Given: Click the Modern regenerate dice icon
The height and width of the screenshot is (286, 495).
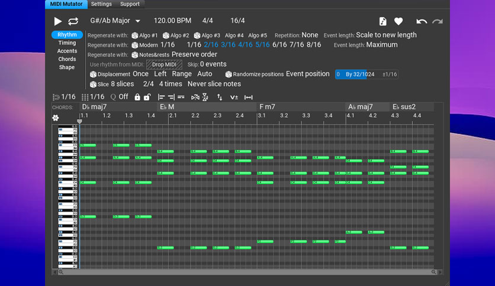Looking at the screenshot, I should [135, 45].
